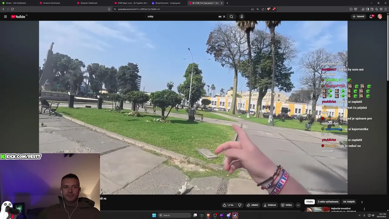
Task: Open Najhoršie investičné video thumbnail
Action: click(317, 209)
